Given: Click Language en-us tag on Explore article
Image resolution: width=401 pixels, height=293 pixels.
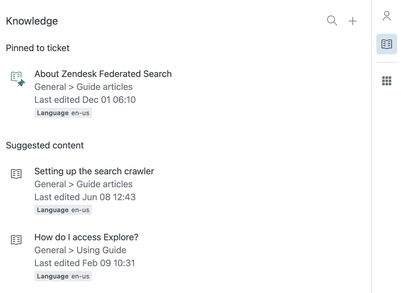Looking at the screenshot, I should point(63,276).
